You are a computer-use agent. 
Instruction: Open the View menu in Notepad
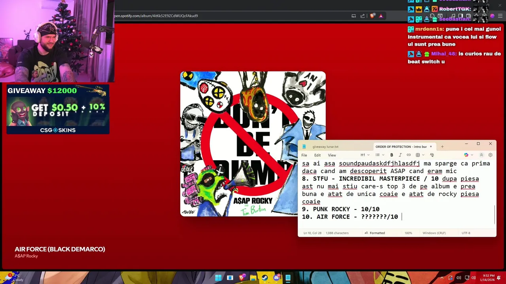tap(332, 155)
